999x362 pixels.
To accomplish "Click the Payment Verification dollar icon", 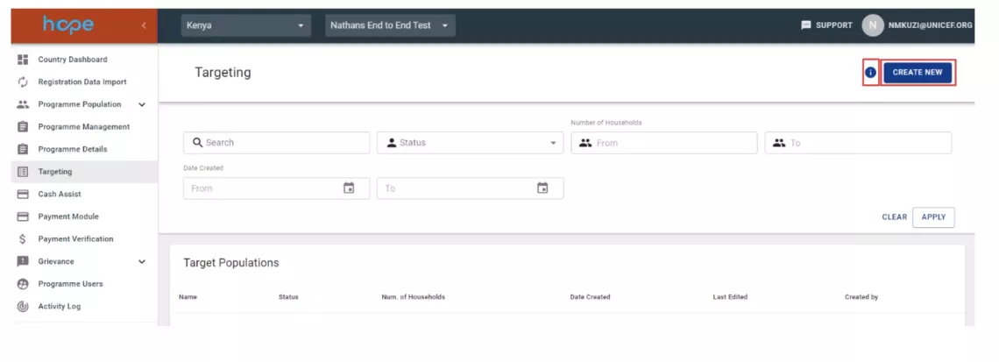I will click(23, 239).
